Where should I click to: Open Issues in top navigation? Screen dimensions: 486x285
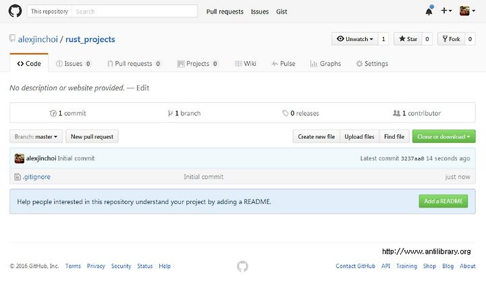click(260, 11)
